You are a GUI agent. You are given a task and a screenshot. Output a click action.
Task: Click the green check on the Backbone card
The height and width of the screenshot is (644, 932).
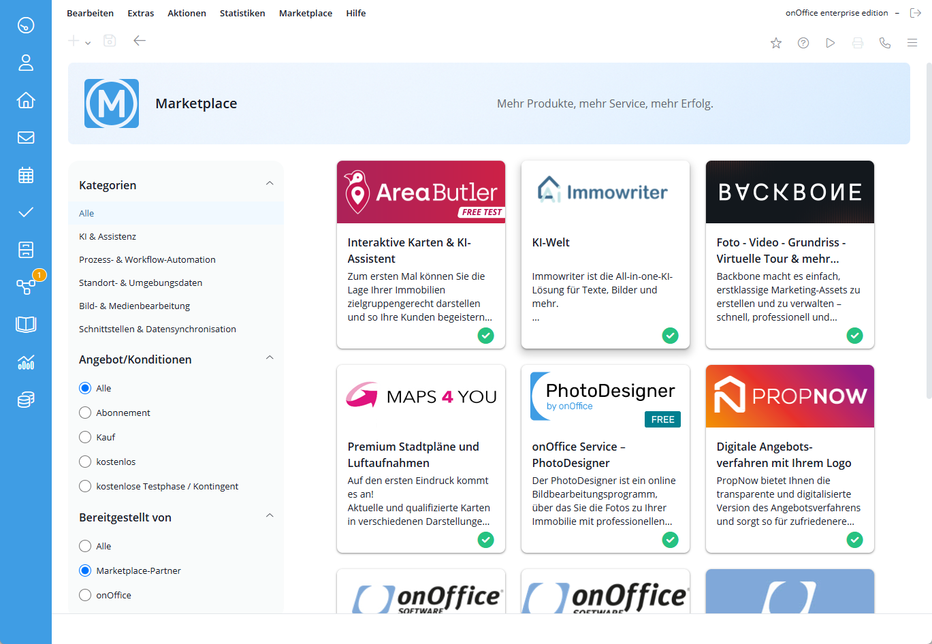(854, 335)
